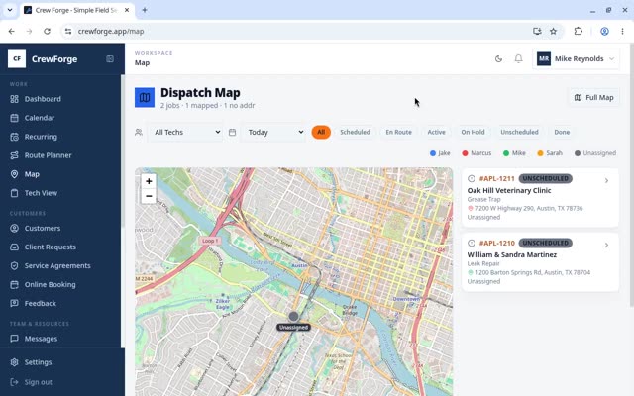634x396 pixels.
Task: Click Jake blue legend dot
Action: 433,153
